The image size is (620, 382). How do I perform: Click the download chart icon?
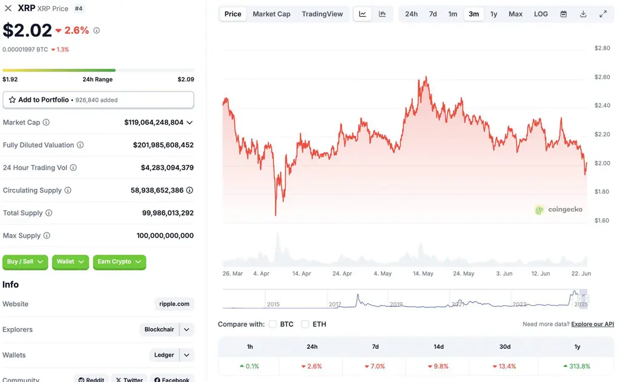pos(582,13)
